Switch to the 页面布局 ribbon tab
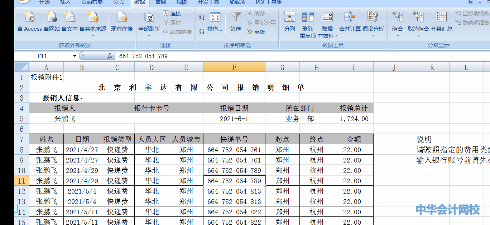490x225 pixels. pyautogui.click(x=92, y=2)
